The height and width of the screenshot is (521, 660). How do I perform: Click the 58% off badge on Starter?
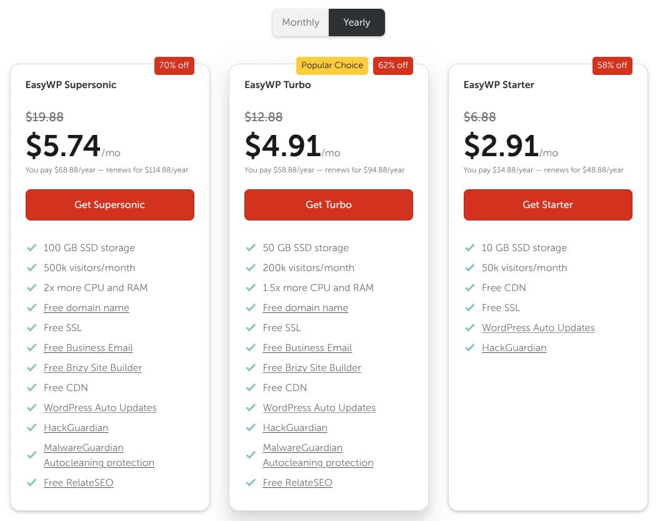(612, 66)
